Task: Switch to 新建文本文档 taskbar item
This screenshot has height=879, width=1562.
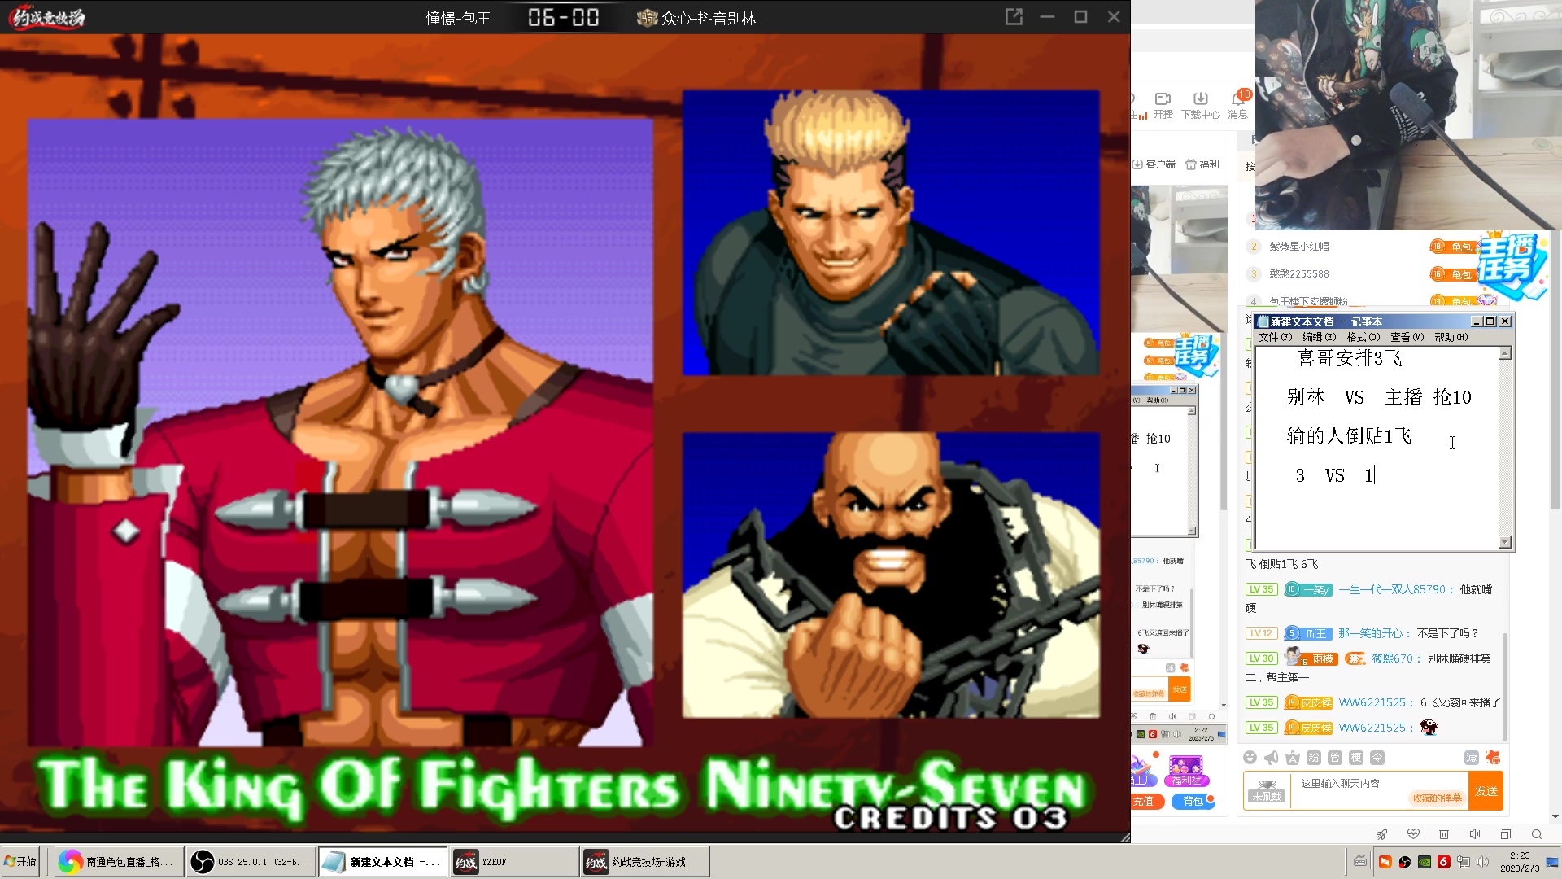Action: click(382, 862)
